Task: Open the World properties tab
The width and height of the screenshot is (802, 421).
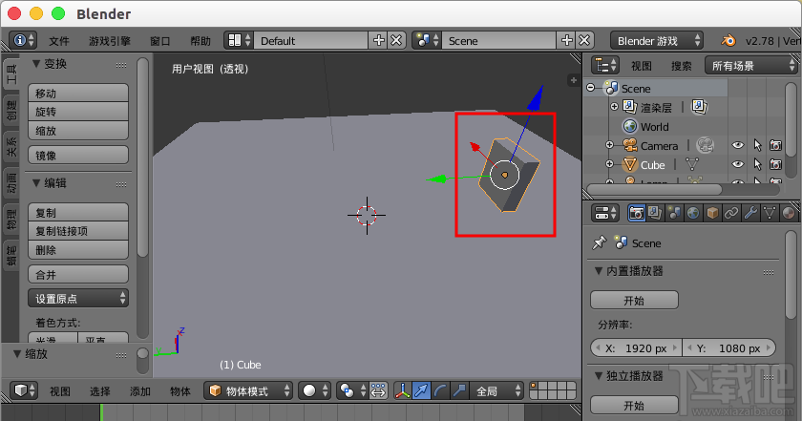Action: [x=693, y=213]
